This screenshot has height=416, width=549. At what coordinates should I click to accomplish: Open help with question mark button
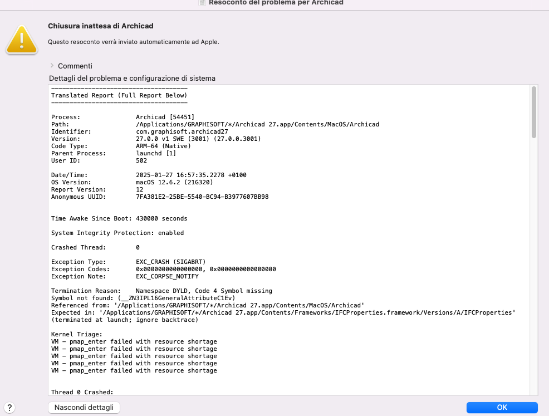[9, 408]
